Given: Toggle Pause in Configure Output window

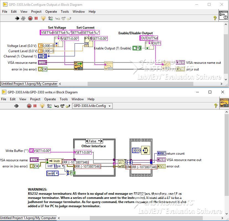Looking at the screenshot, I should (36, 18).
